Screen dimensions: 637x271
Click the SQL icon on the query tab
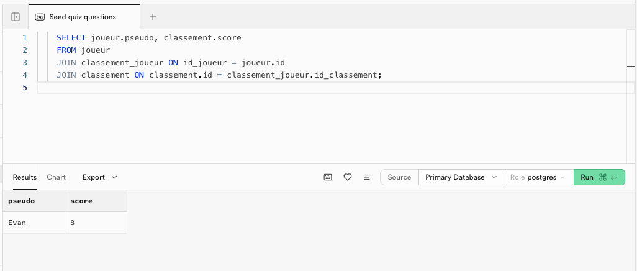tap(40, 17)
